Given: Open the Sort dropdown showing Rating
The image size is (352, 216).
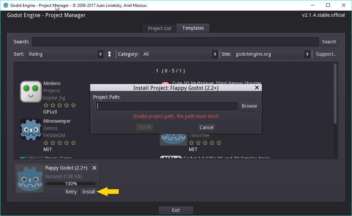Looking at the screenshot, I should [x=65, y=54].
